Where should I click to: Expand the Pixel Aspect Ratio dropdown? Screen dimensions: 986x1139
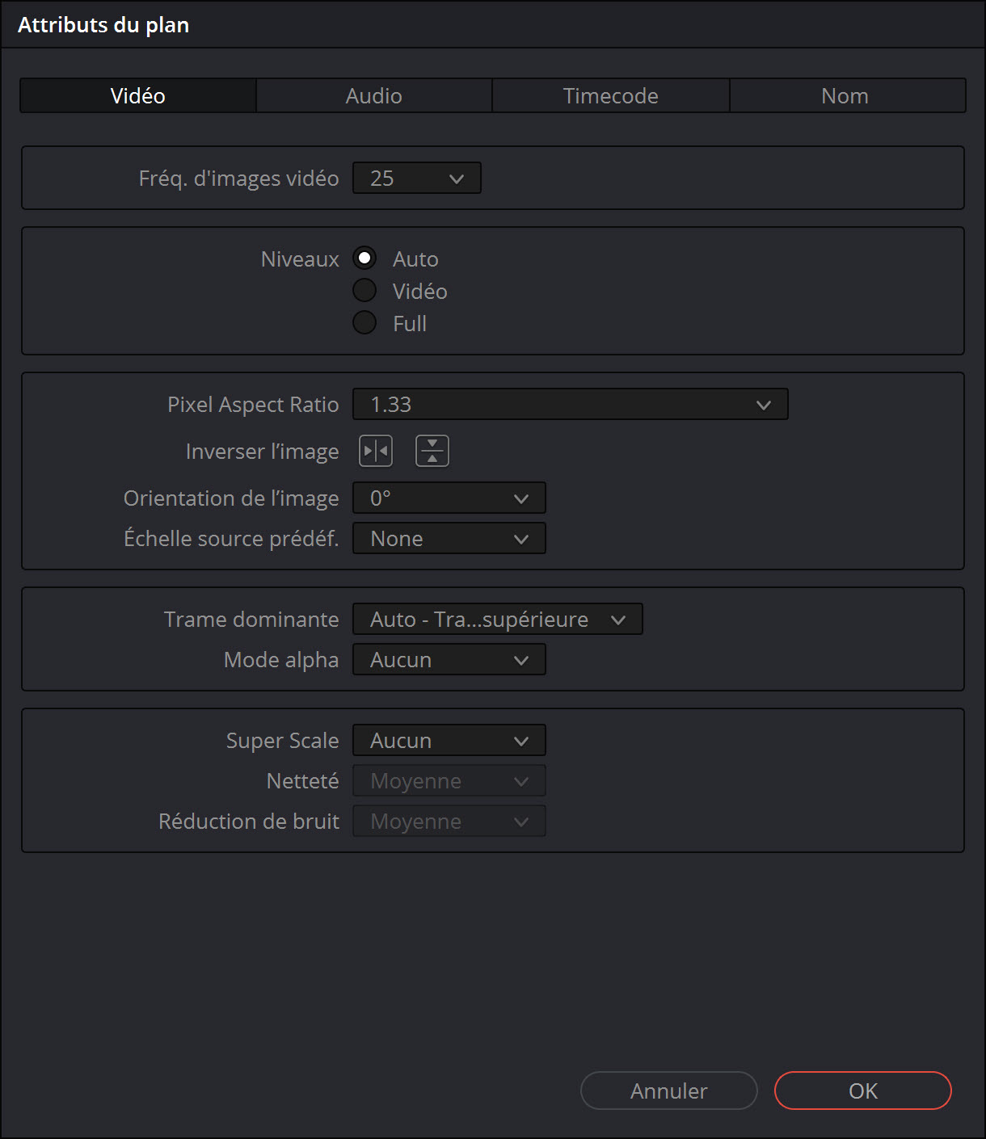(x=570, y=404)
